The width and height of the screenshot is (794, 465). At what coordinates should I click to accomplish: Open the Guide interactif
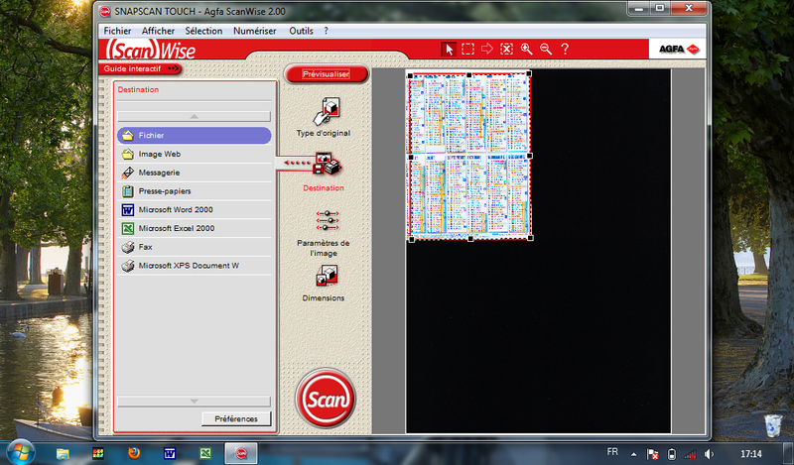pos(140,68)
